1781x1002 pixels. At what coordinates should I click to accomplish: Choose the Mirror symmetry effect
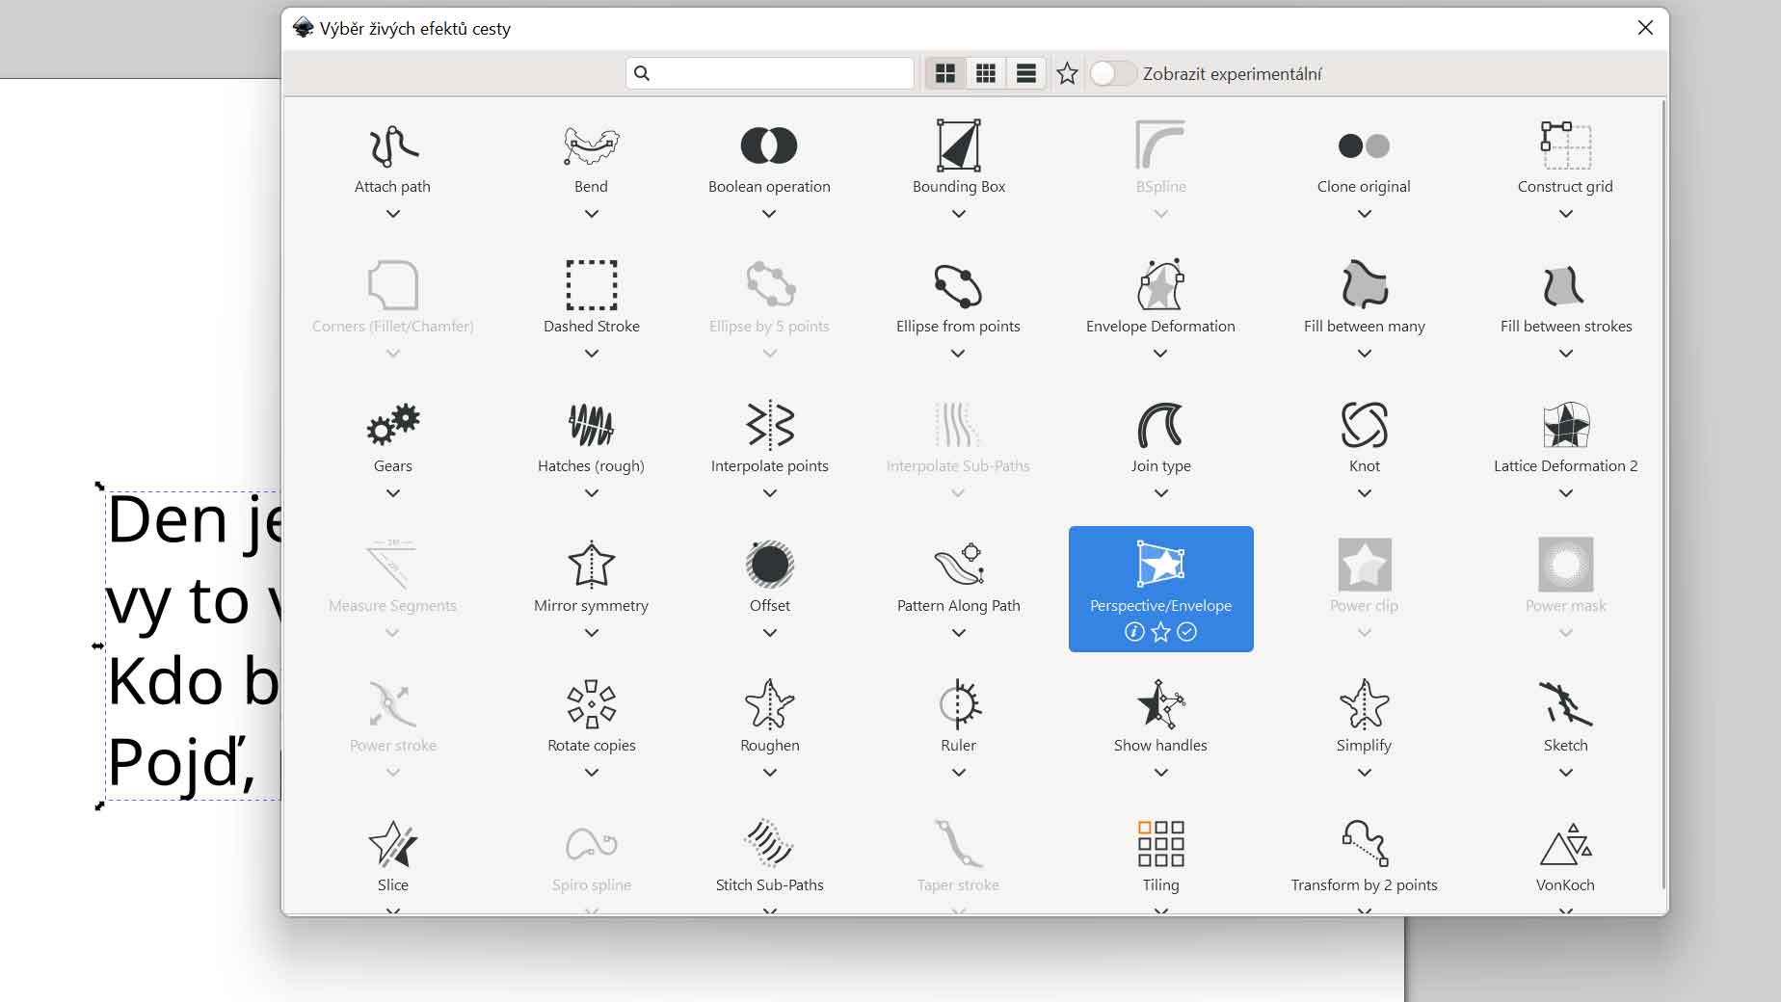pyautogui.click(x=591, y=566)
